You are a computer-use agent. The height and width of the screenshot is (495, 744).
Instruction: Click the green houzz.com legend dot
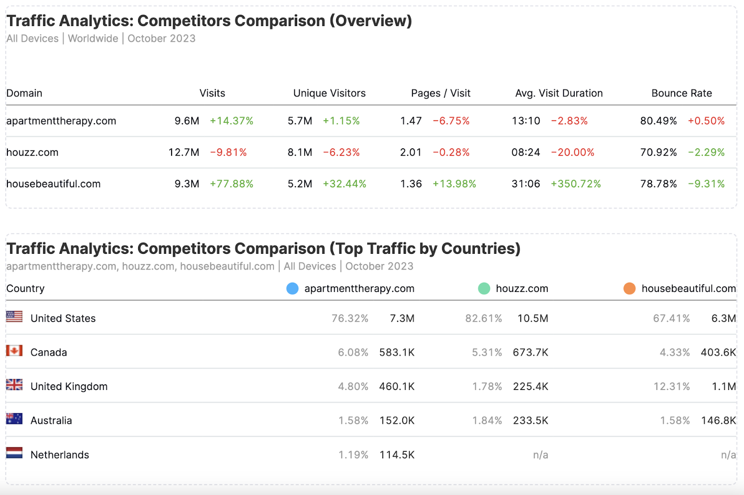pos(484,289)
